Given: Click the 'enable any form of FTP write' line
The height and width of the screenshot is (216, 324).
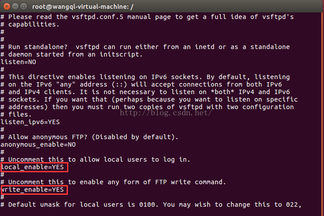Looking at the screenshot, I should tap(113, 182).
